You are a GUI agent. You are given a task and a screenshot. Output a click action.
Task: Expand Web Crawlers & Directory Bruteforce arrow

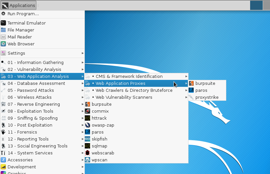coord(186,90)
